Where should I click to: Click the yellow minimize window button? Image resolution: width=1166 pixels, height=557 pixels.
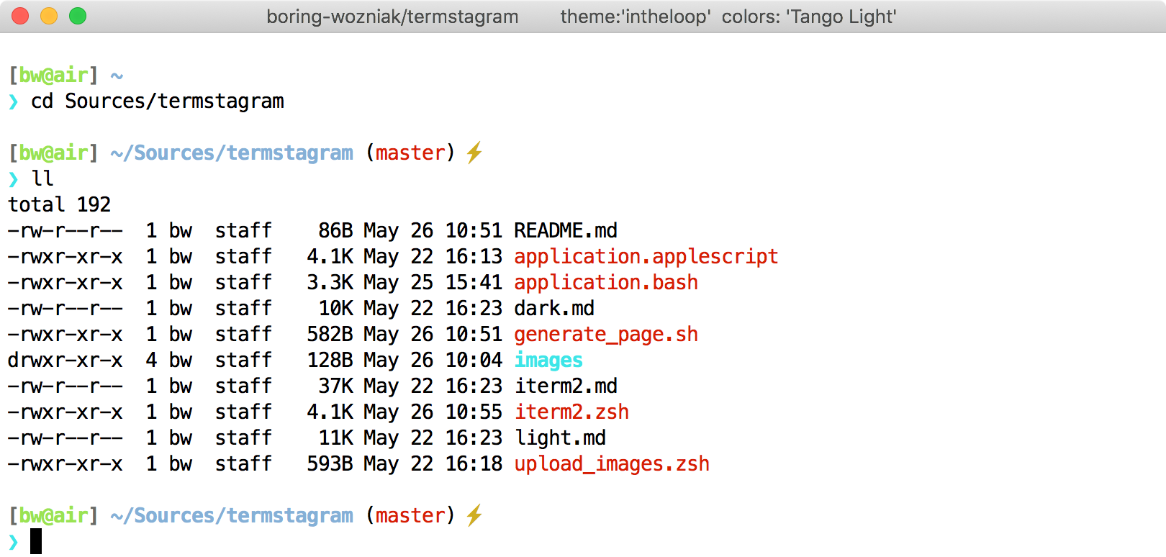49,17
